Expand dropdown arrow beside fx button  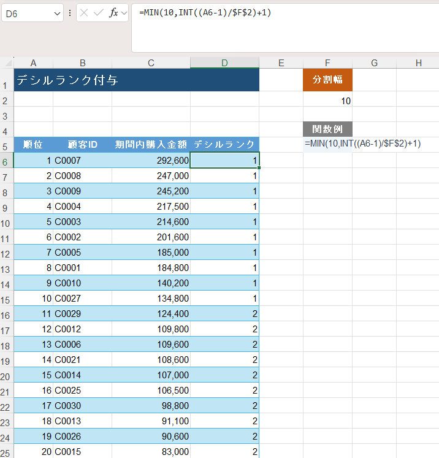pos(124,13)
